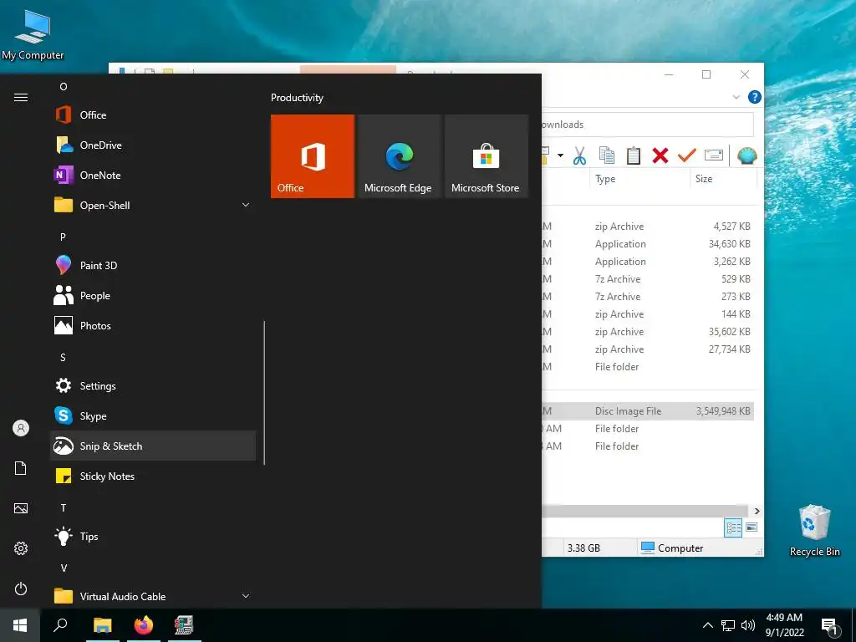This screenshot has width=856, height=642.
Task: Sort files by the Type column
Action: (639, 179)
